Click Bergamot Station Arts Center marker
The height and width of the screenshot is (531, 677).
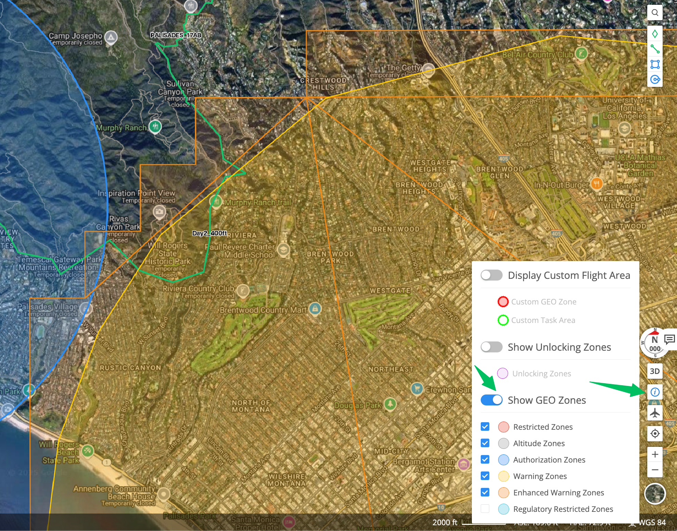[463, 464]
